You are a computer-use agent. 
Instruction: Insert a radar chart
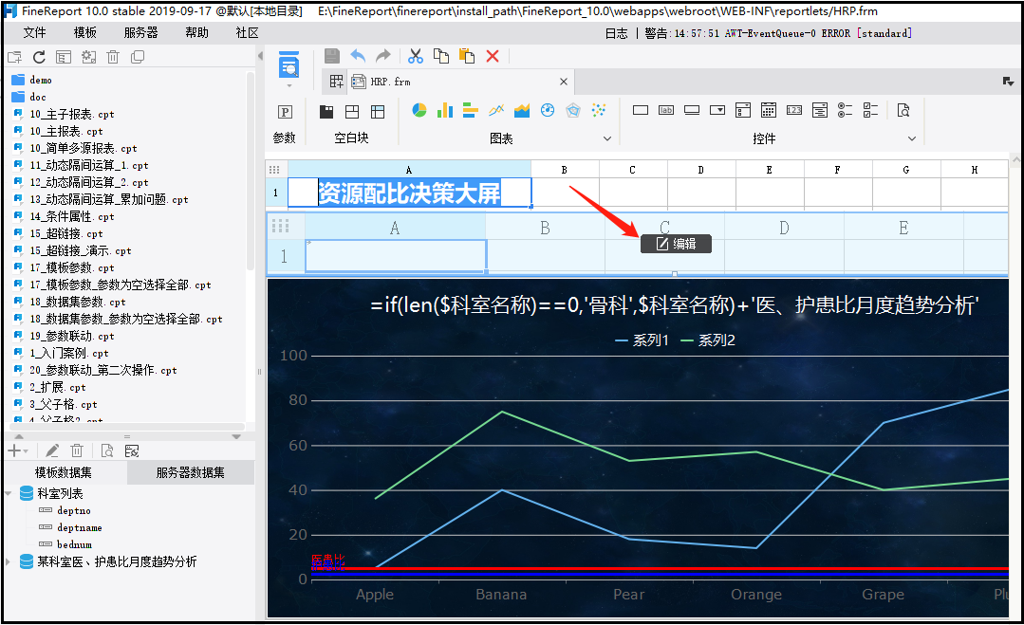(x=572, y=110)
